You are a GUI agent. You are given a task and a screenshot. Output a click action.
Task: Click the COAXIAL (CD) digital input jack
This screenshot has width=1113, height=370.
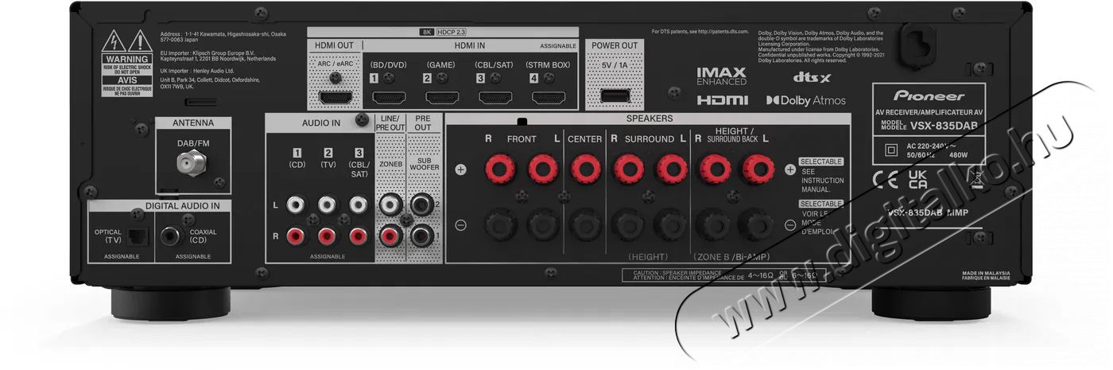[x=170, y=236]
